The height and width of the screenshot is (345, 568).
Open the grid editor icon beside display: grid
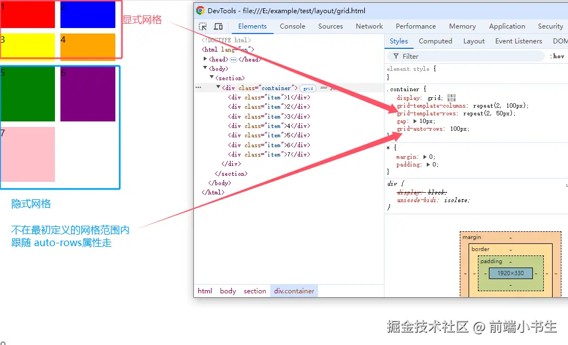click(x=452, y=98)
